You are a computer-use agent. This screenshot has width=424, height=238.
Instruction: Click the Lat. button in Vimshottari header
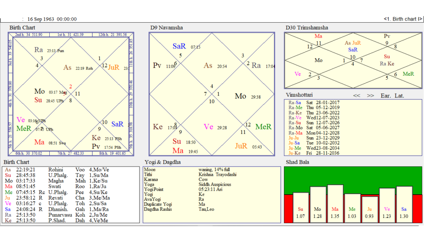(399, 95)
